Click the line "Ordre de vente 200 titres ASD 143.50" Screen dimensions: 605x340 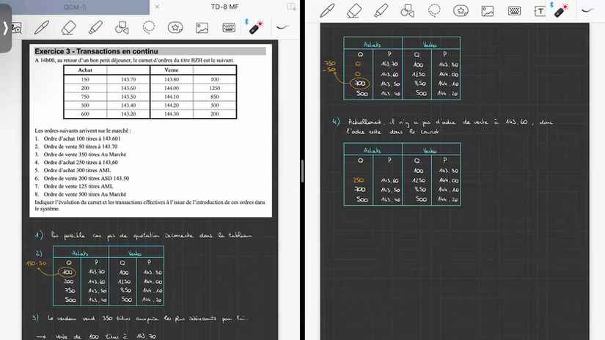point(86,178)
